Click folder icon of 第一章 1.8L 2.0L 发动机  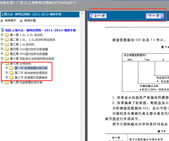point(7,35)
